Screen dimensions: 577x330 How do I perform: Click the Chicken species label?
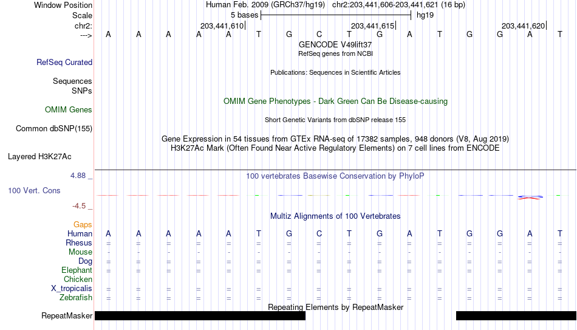coord(78,279)
